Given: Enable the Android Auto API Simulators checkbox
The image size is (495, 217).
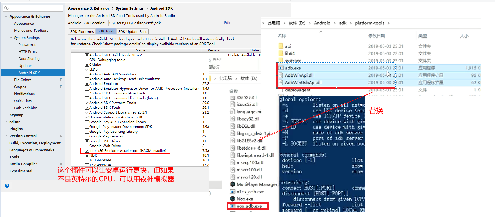Looking at the screenshot, I should click(87, 74).
